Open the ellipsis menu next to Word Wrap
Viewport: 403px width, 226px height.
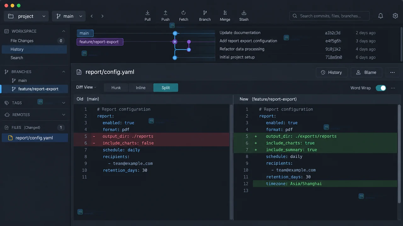click(393, 88)
